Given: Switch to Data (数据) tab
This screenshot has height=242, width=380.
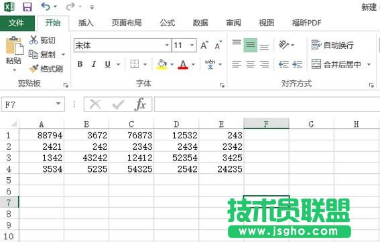Looking at the screenshot, I should (200, 23).
